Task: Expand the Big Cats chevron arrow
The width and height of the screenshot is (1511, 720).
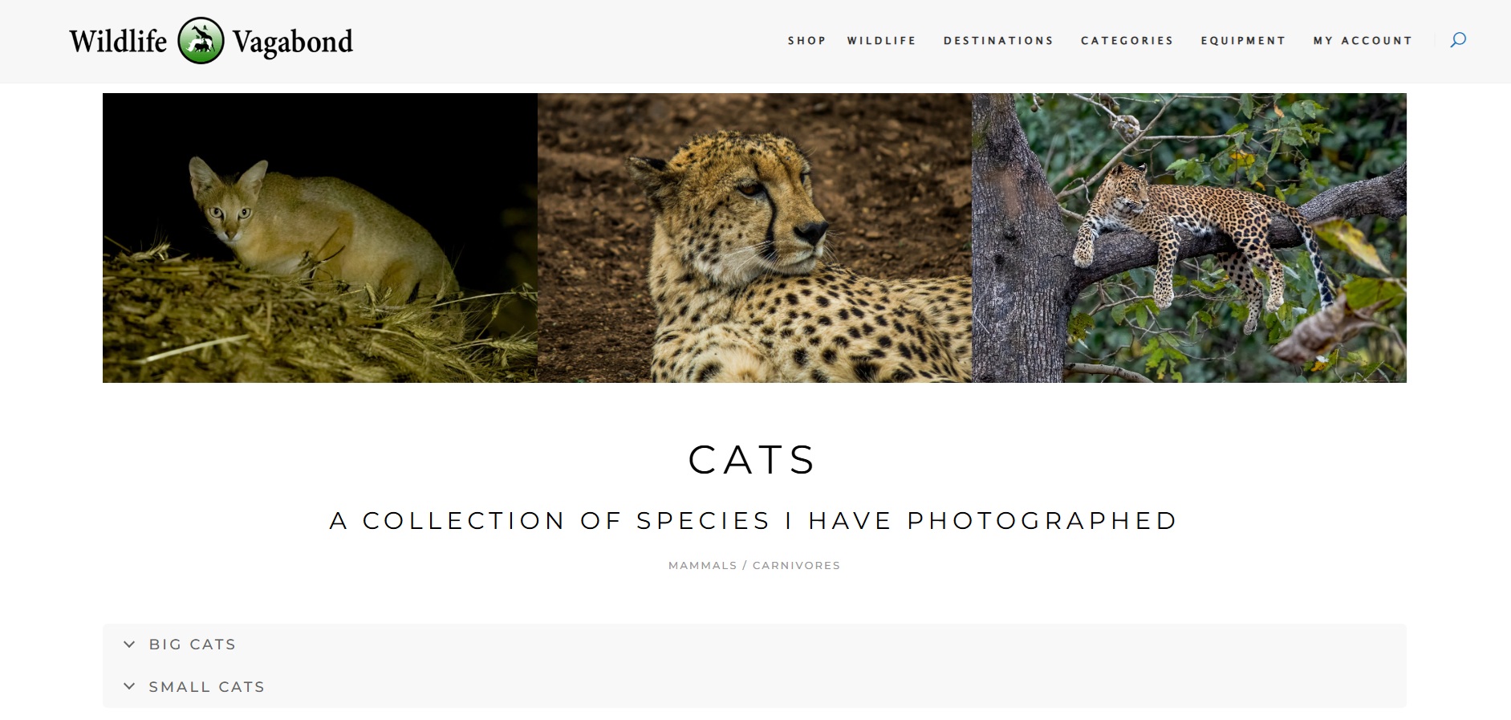Action: (129, 645)
